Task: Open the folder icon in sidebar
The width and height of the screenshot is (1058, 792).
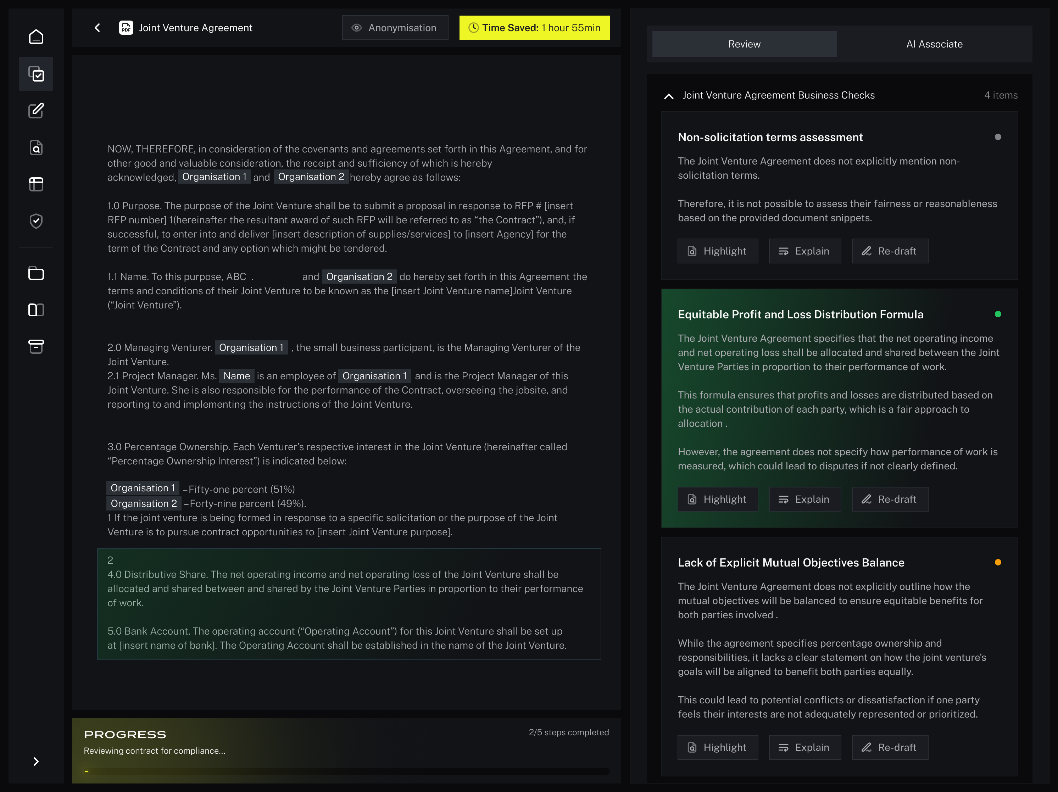Action: [x=36, y=273]
